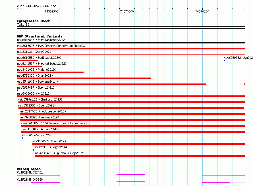The width and height of the screenshot is (253, 186).
Task: Open CLIP2|NM_032421 gene label
Action: 30,172
